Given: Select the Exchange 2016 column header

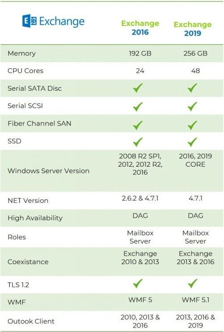Looking at the screenshot, I should point(140,28).
